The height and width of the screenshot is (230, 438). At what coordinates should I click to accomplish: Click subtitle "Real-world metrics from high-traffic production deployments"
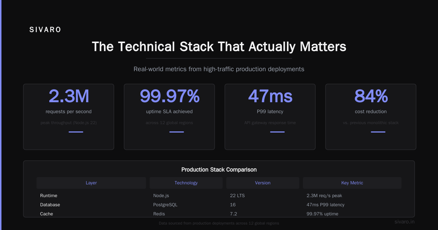pyautogui.click(x=219, y=69)
